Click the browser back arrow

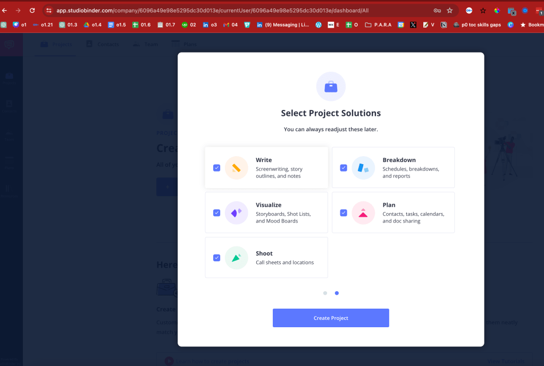click(4, 11)
